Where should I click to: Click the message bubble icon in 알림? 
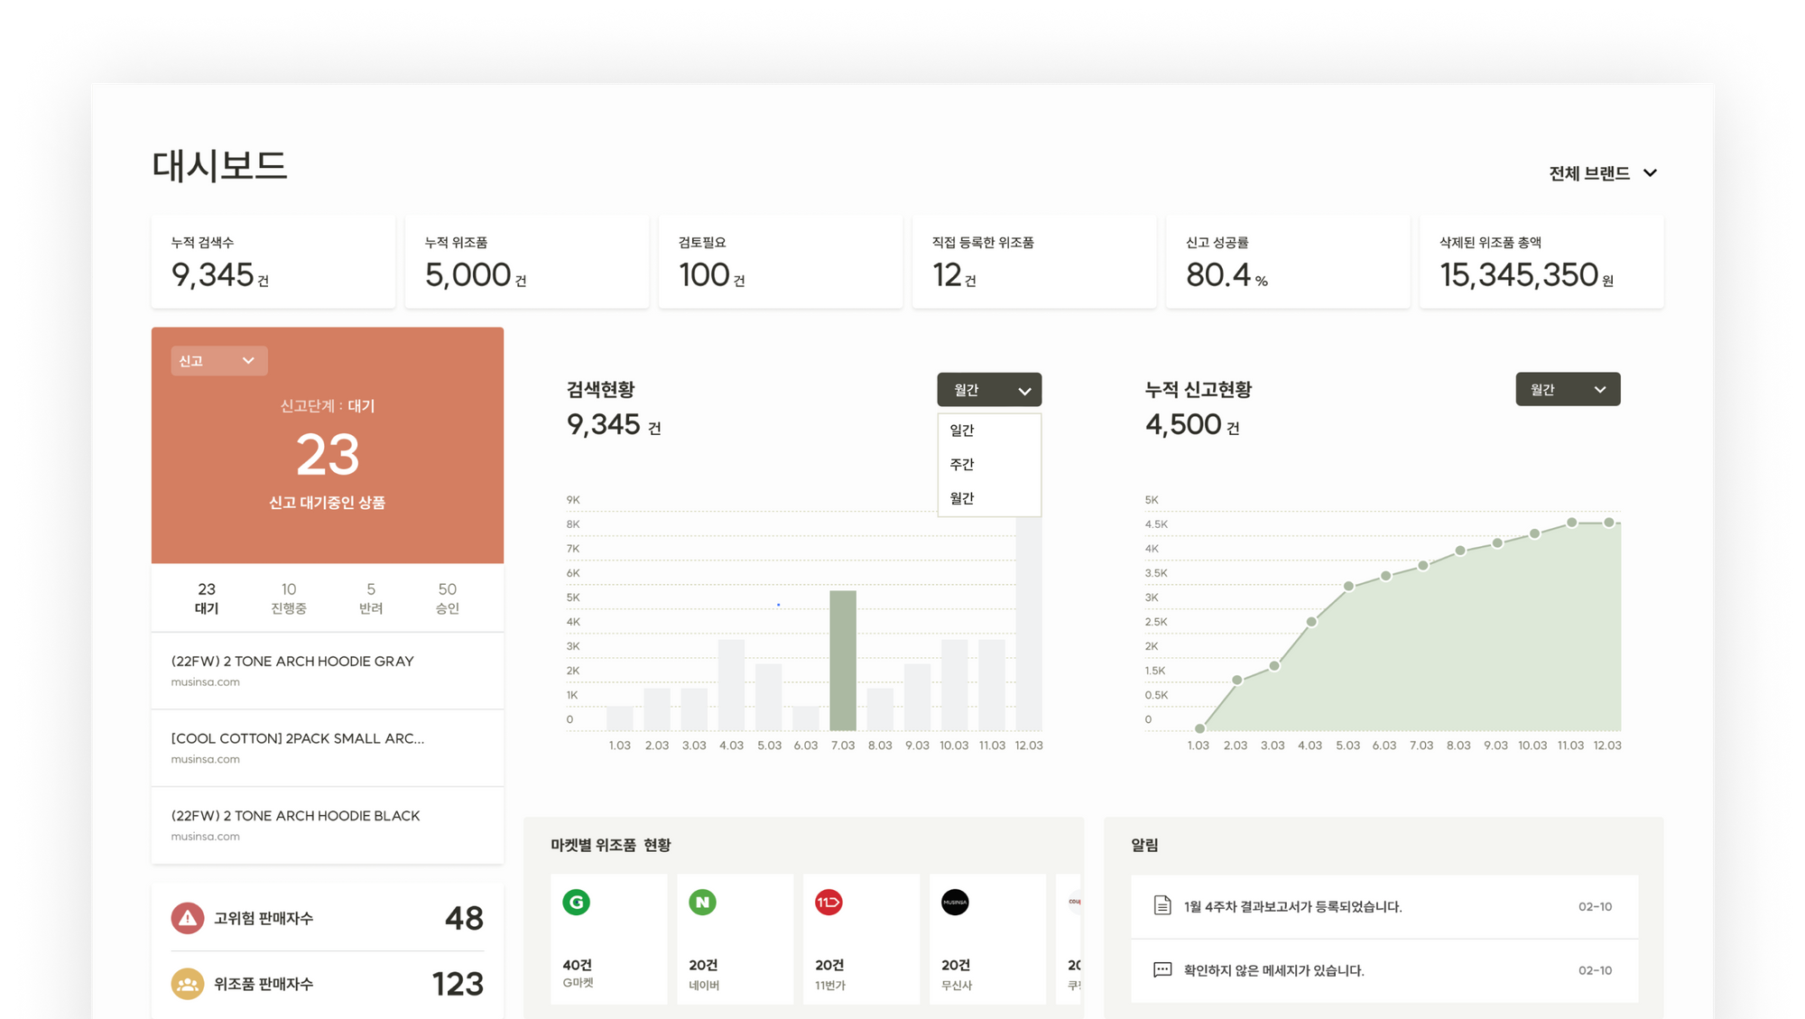1162,970
